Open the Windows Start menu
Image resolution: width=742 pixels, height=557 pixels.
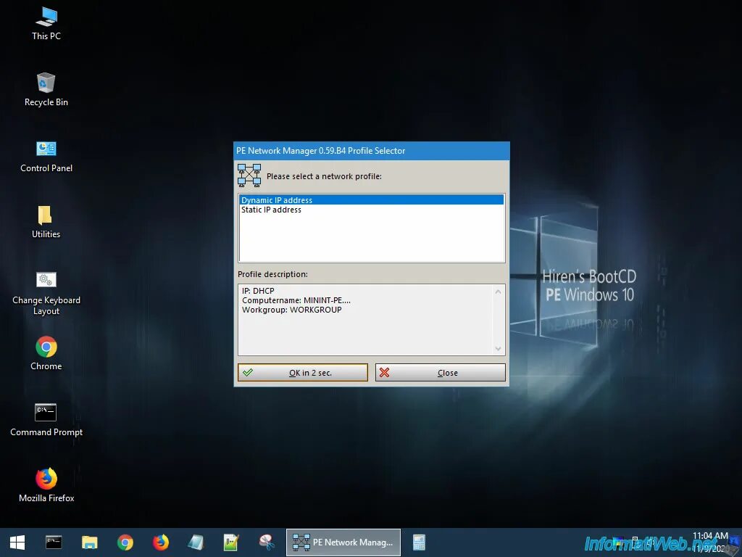point(17,542)
